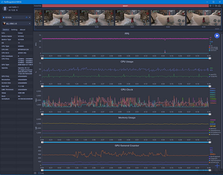Click the user avatar icon
Screen dimensions: 223x175
point(5,8)
